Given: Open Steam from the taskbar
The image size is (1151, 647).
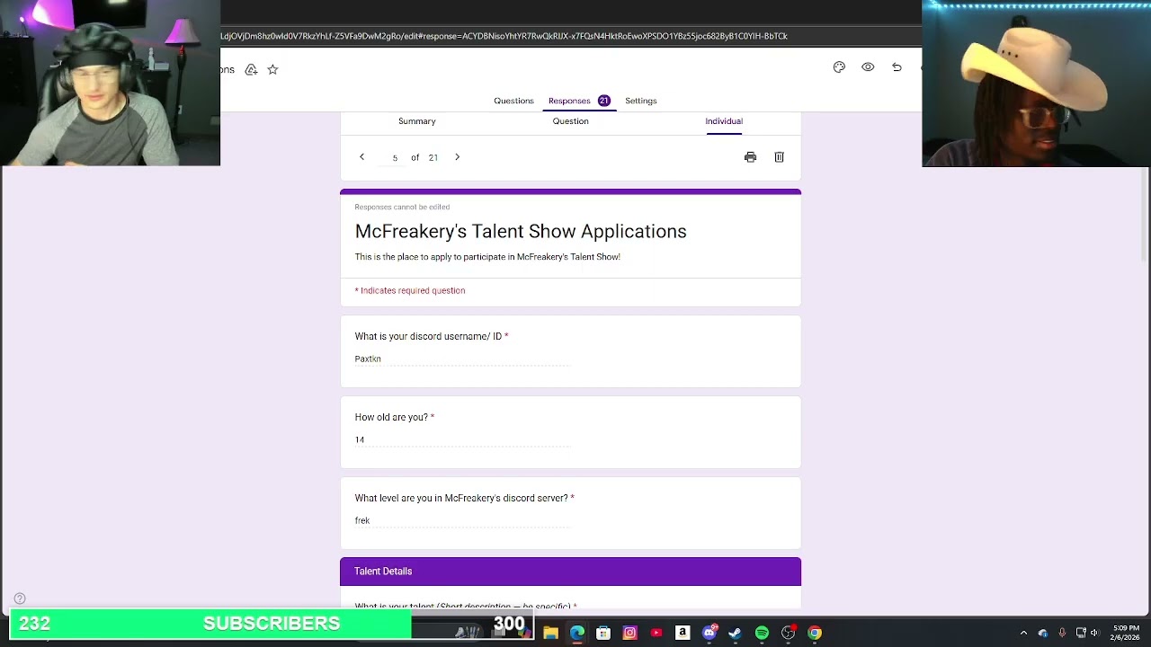Looking at the screenshot, I should click(735, 633).
